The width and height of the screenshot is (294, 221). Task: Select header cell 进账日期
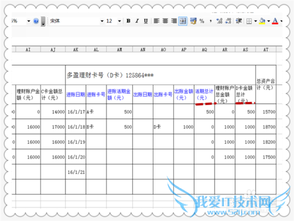pyautogui.click(x=76, y=94)
